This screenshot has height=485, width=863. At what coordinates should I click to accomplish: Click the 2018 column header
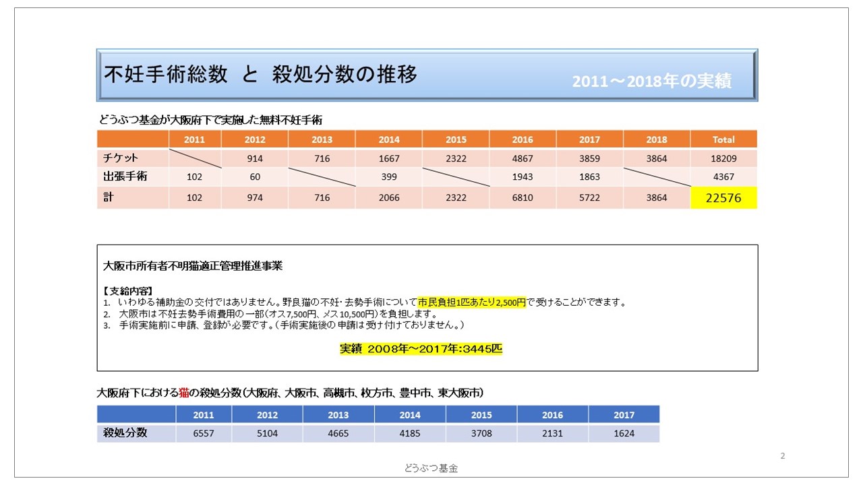656,139
